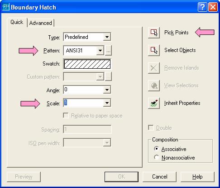Click the question mark help icon in title bar
This screenshot has width=220, height=188.
pos(202,7)
